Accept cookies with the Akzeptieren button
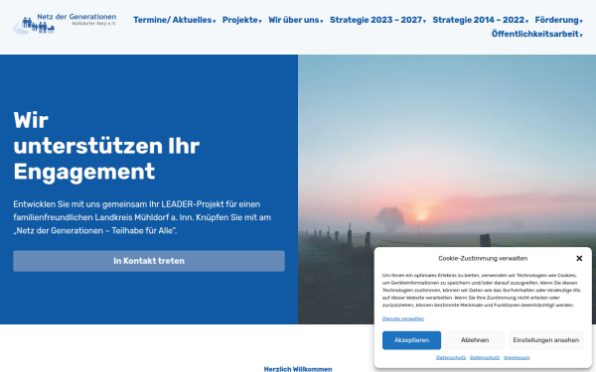 pos(411,340)
